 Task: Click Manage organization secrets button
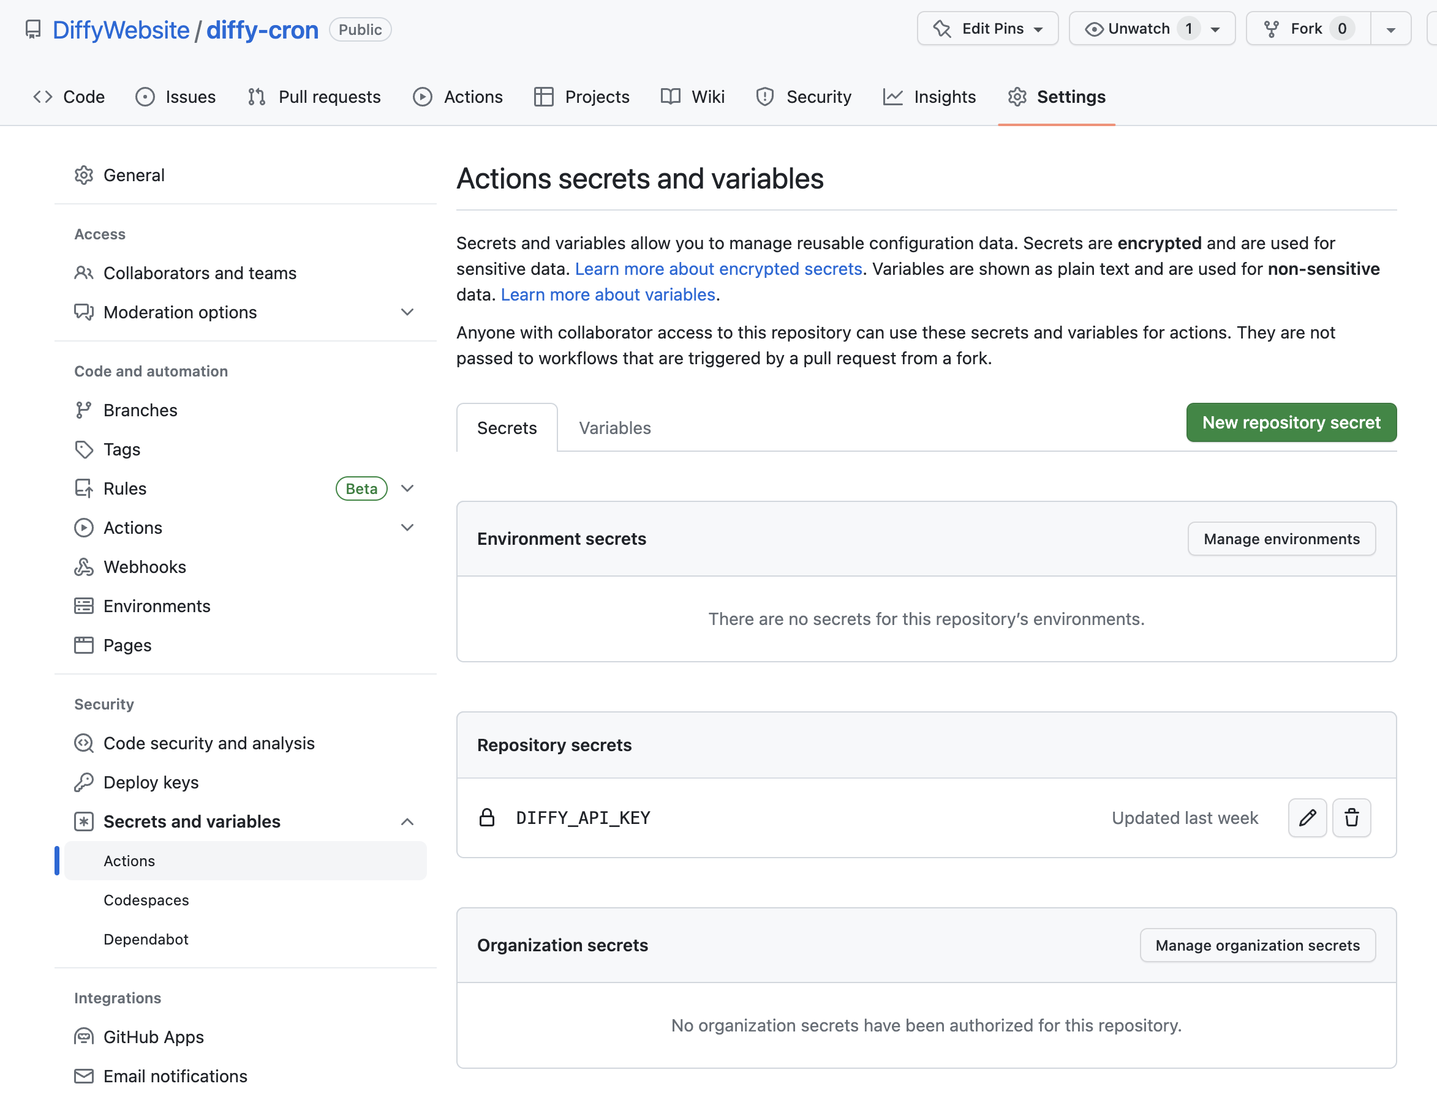[1258, 945]
